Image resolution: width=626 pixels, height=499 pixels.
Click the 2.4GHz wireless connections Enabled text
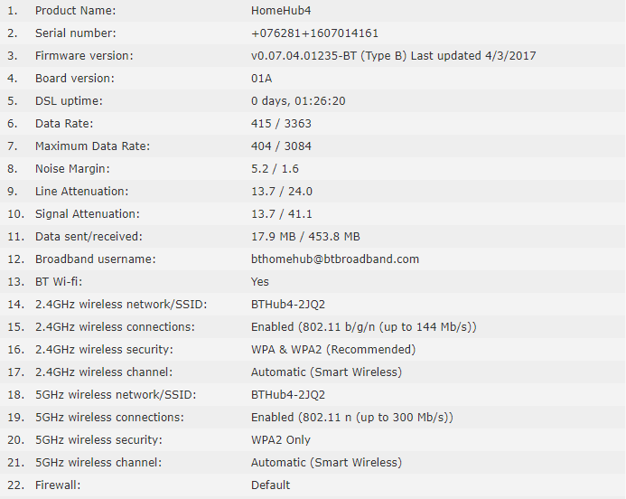[363, 327]
